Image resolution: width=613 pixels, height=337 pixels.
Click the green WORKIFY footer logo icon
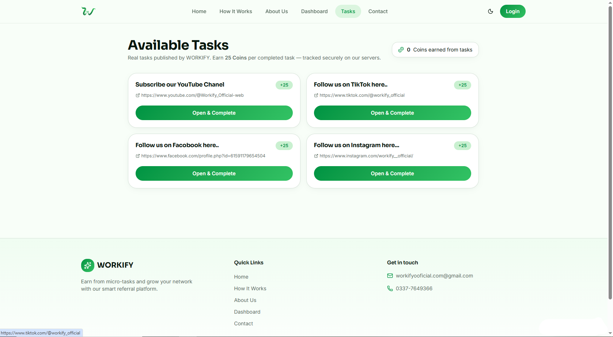tap(88, 265)
